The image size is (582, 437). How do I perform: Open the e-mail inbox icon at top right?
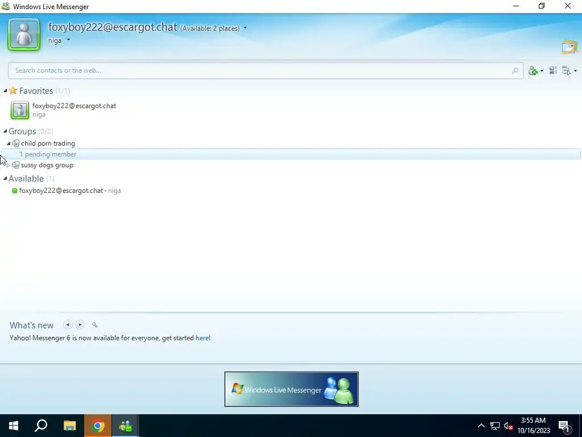pos(569,47)
